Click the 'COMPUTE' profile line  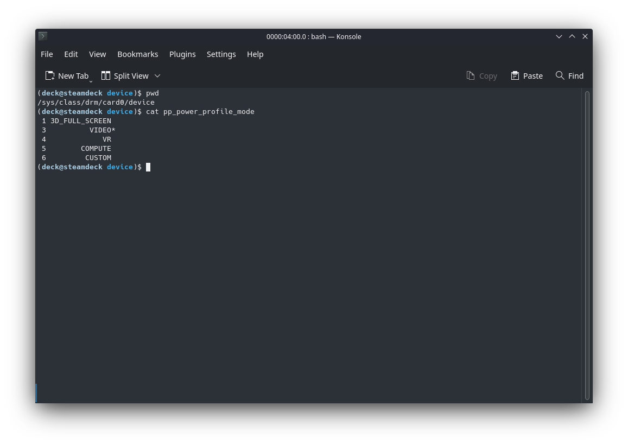tap(77, 148)
